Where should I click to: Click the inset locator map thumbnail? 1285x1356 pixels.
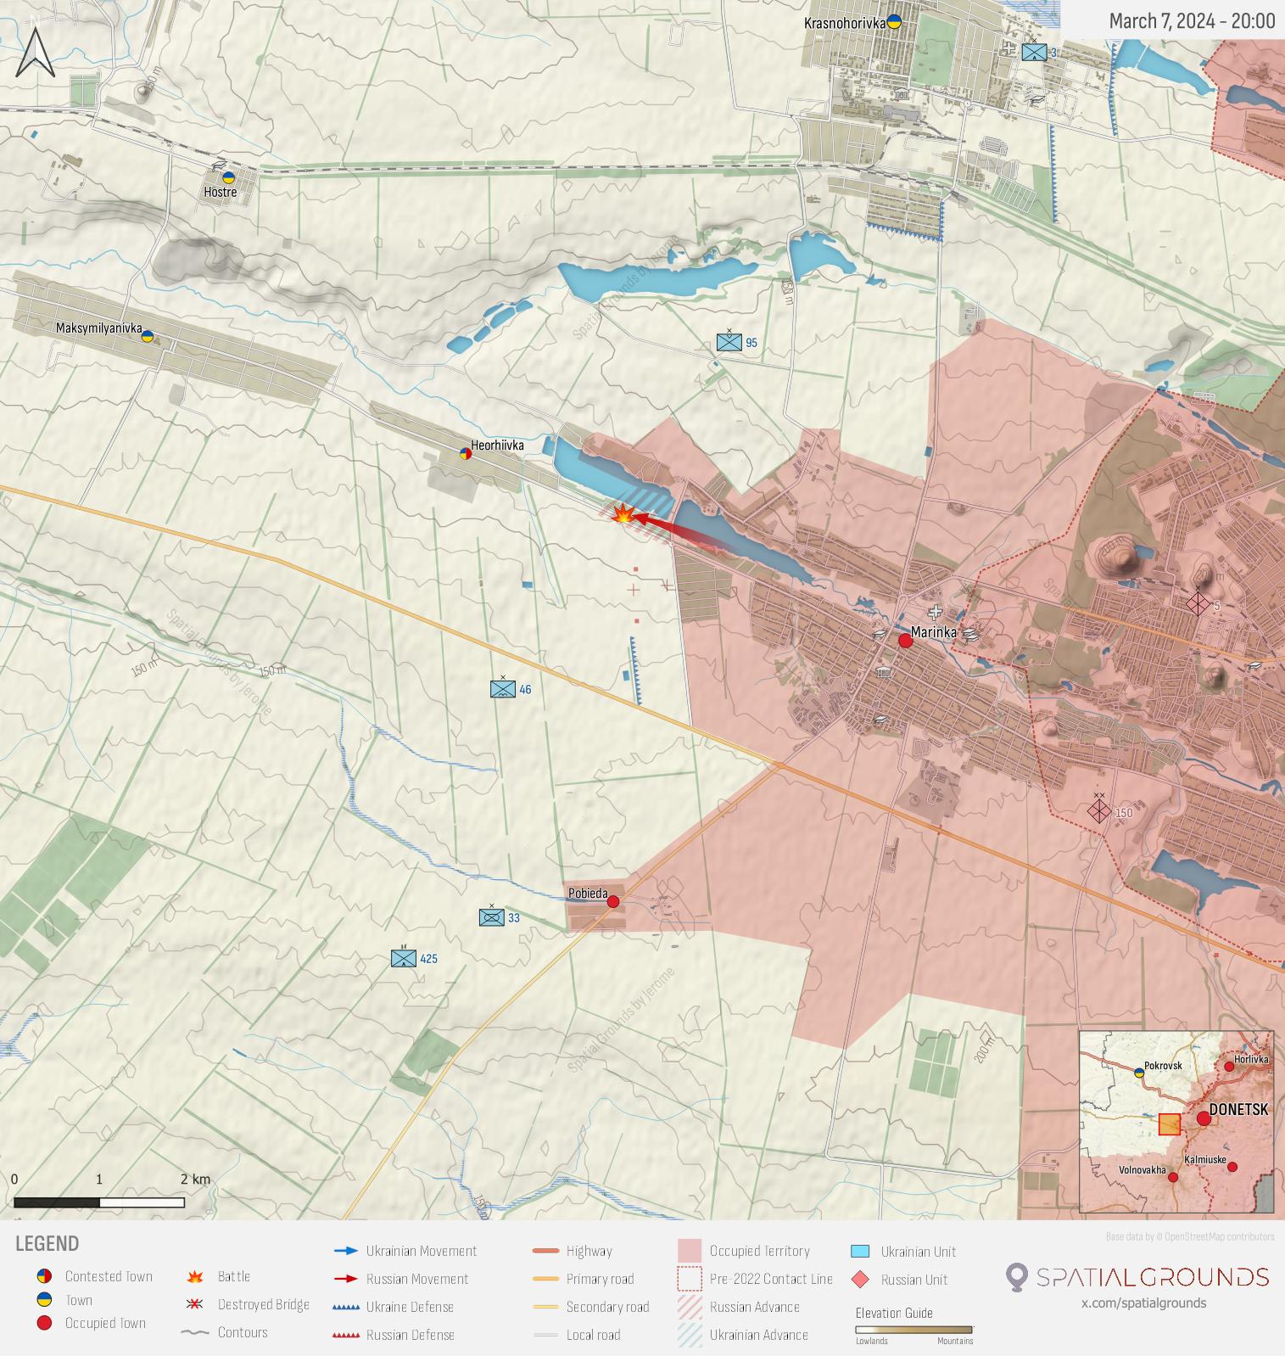tap(1176, 1122)
